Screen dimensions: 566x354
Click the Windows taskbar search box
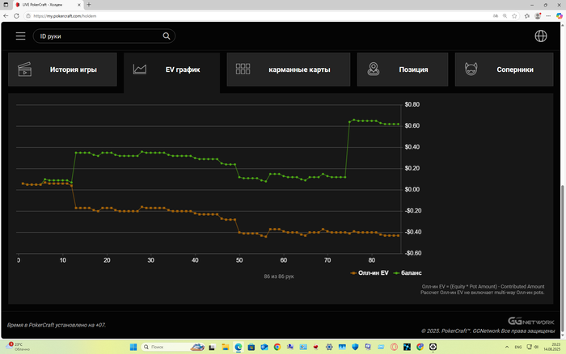tap(173, 347)
